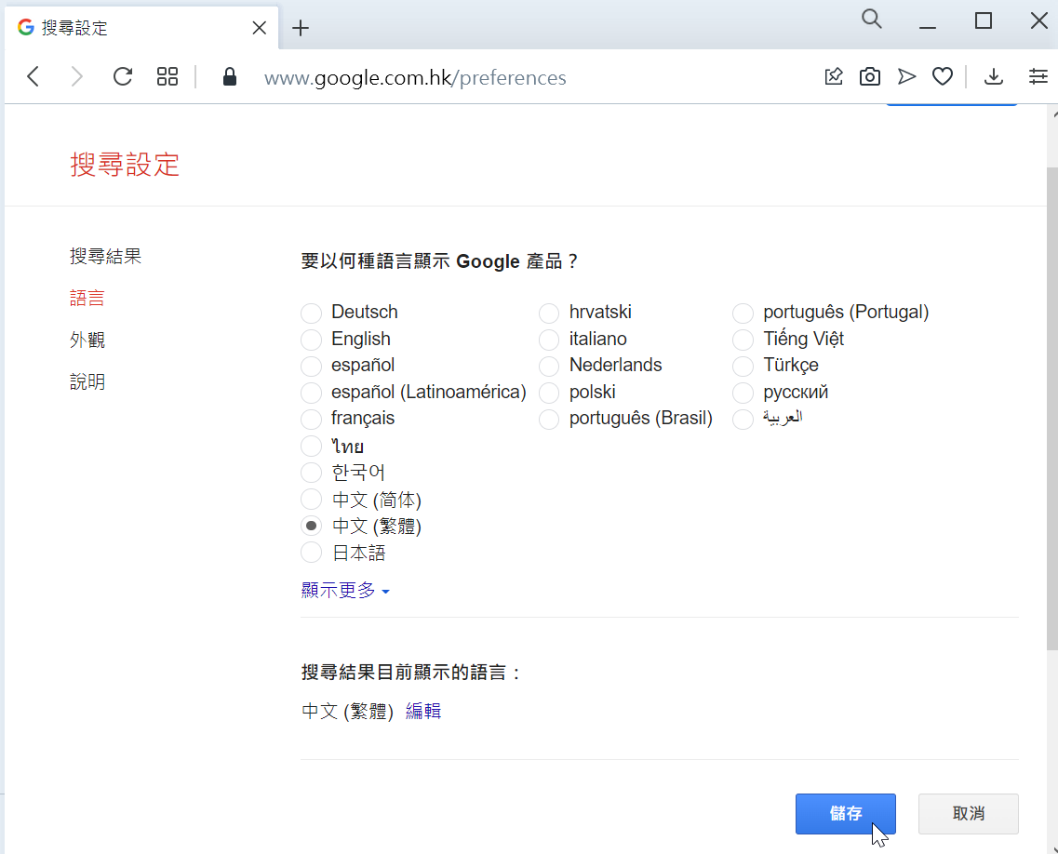The image size is (1058, 854).
Task: Open the 外觀 settings section
Action: (87, 340)
